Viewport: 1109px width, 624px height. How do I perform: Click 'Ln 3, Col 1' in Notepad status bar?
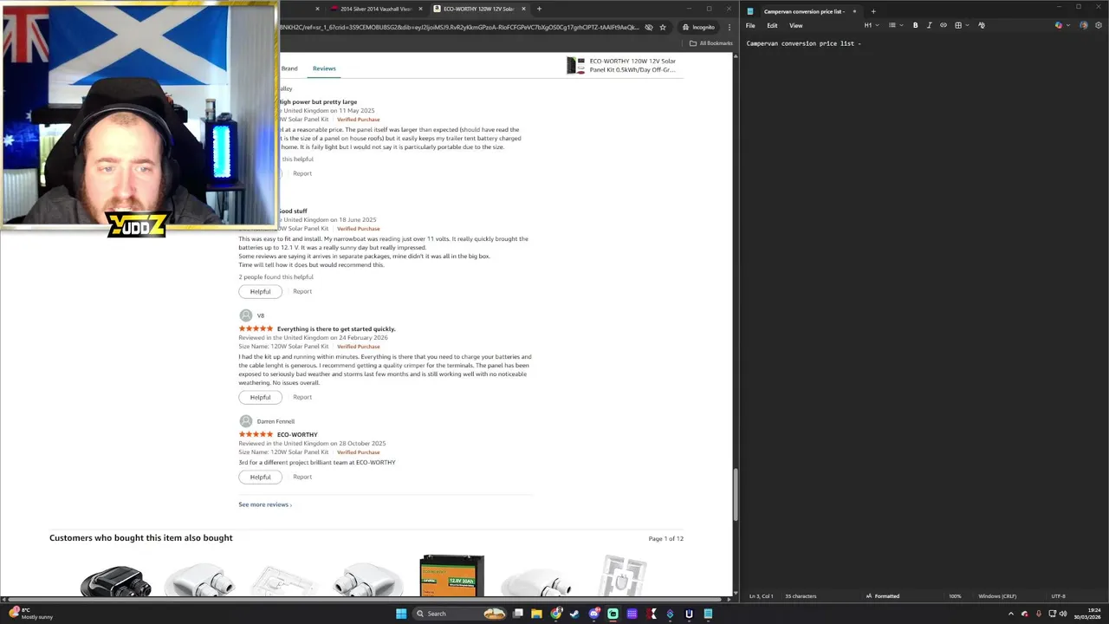click(762, 596)
